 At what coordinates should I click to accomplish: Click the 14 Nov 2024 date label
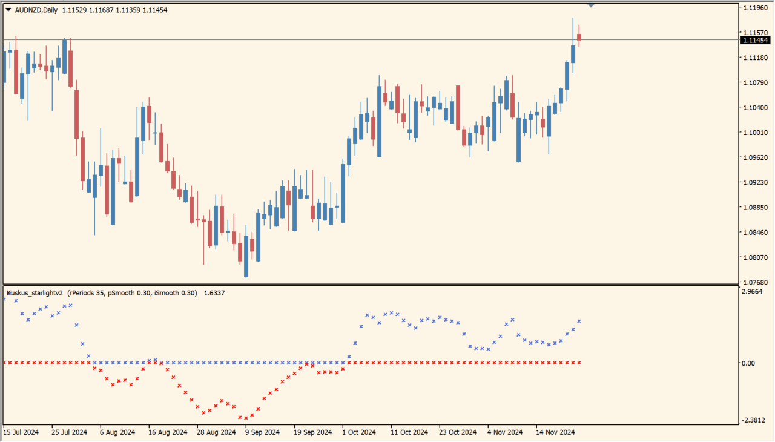tap(555, 432)
